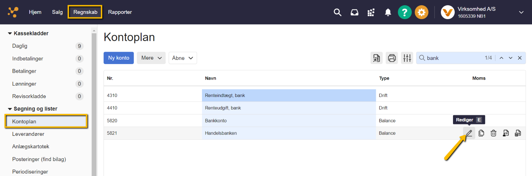The image size is (532, 176).
Task: Click the magnifier search icon in header
Action: click(x=337, y=12)
